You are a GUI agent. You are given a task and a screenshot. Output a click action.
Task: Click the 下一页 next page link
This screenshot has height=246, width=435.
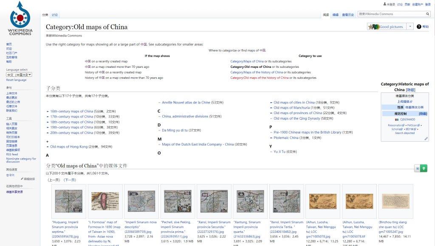pyautogui.click(x=70, y=180)
